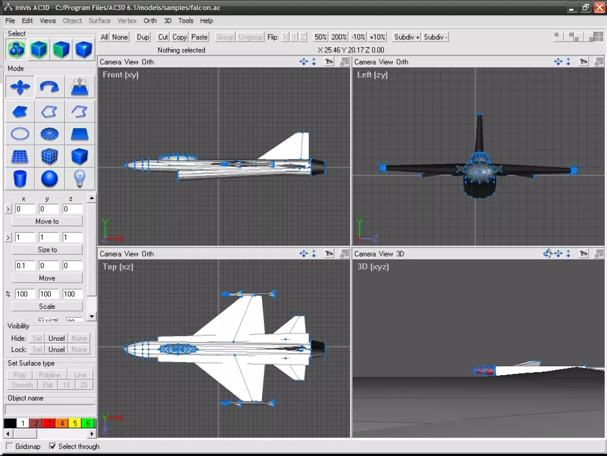The image size is (607, 456).
Task: Activate the Extrude mode tool
Action: pos(80,87)
